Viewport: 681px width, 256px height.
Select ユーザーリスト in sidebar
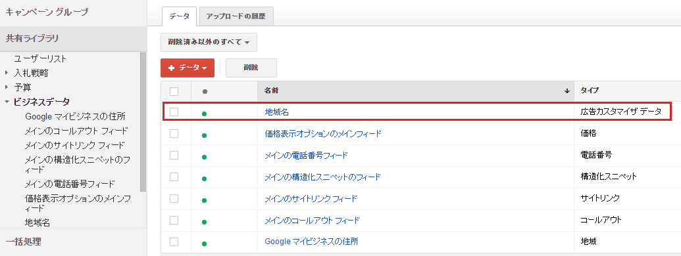coord(40,58)
